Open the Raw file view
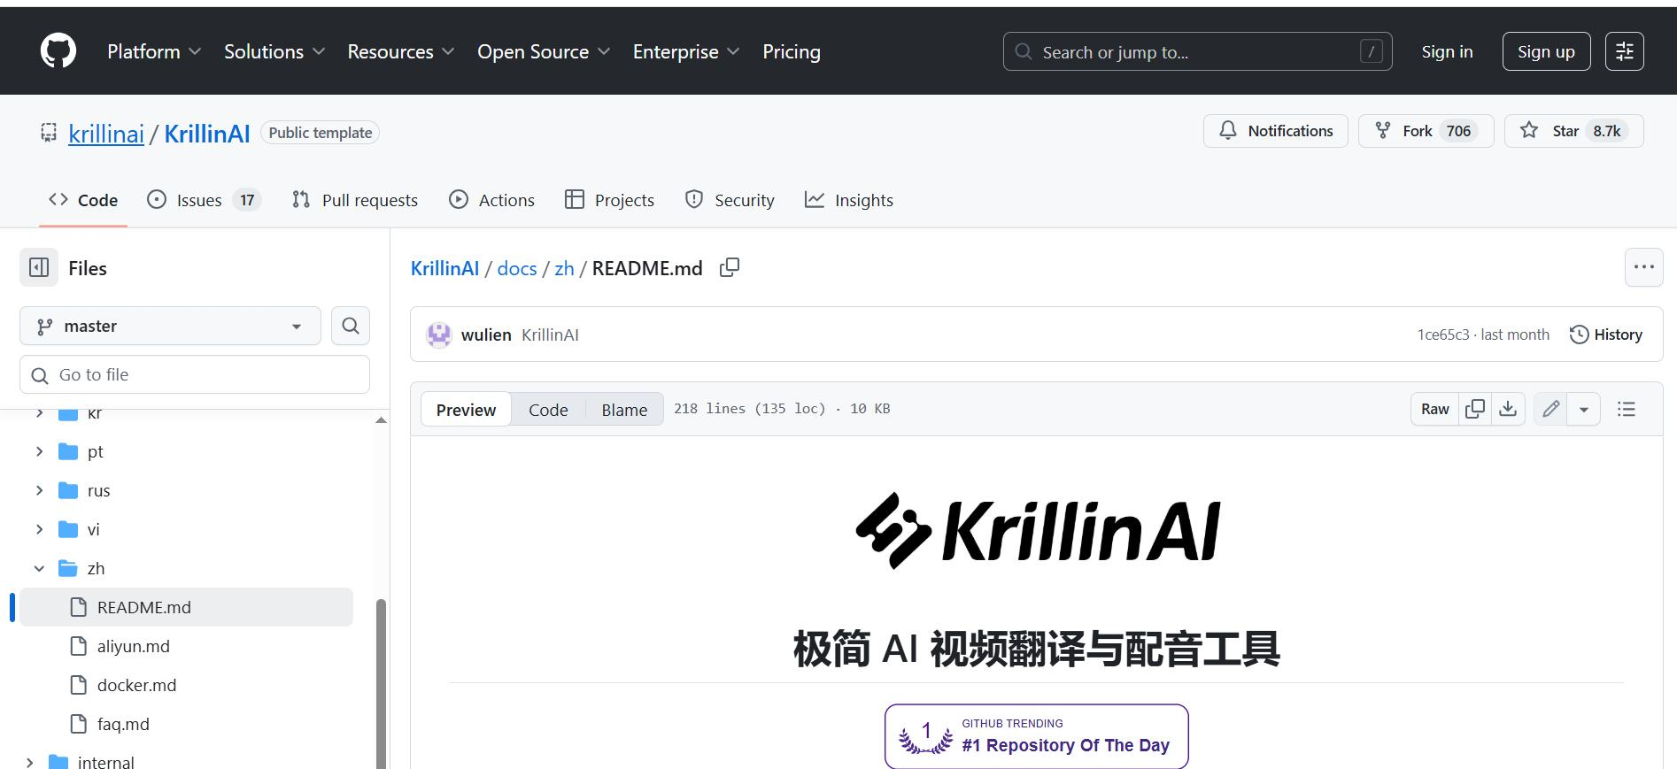 (x=1434, y=409)
